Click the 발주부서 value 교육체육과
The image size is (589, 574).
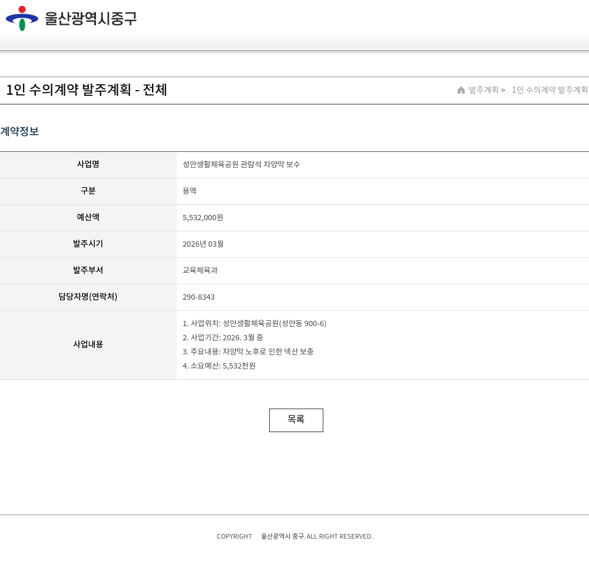click(200, 270)
